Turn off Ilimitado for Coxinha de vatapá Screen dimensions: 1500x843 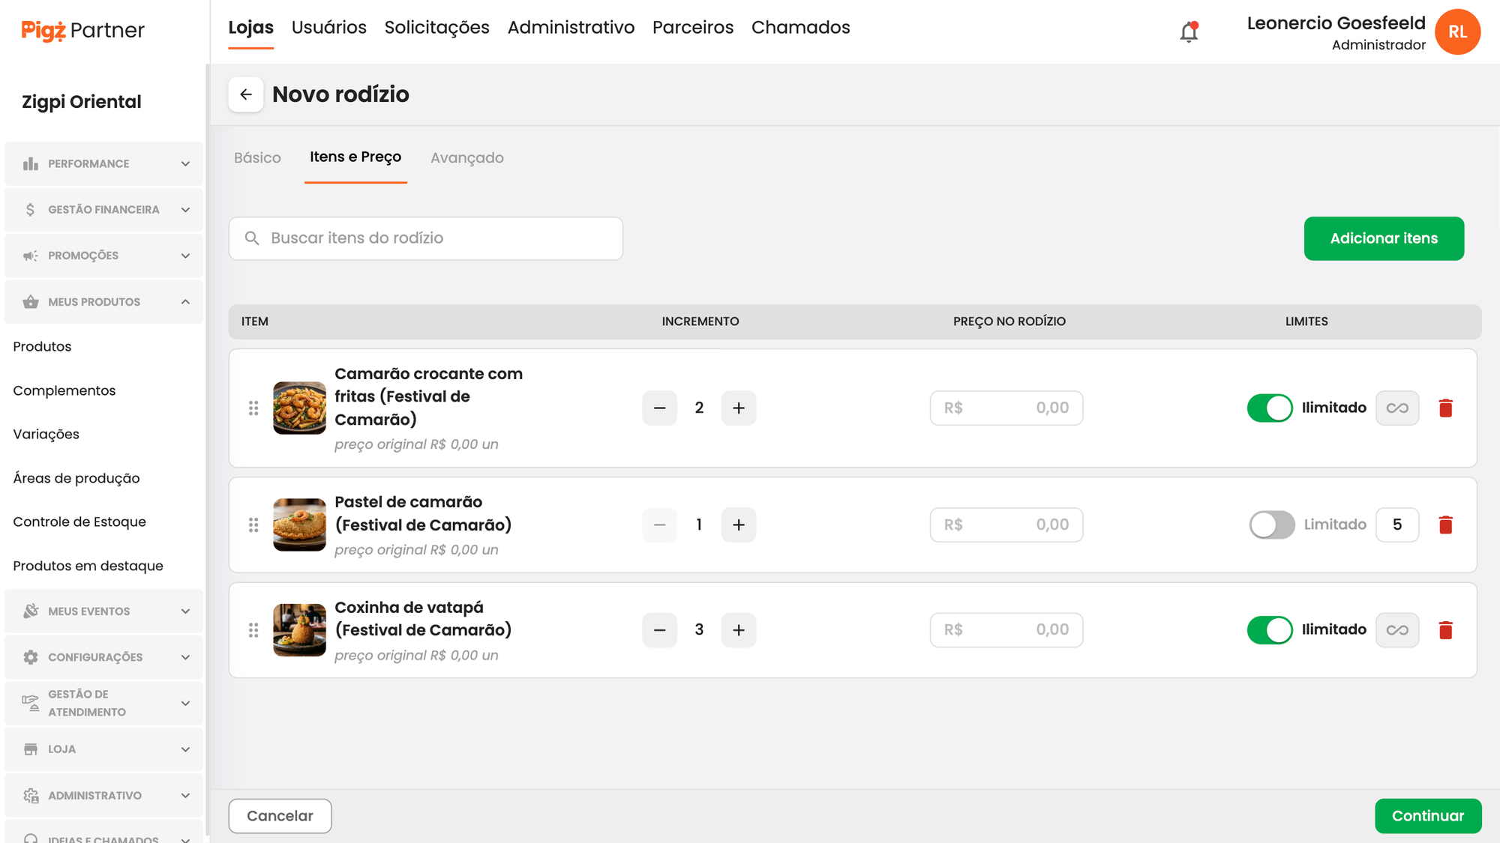pyautogui.click(x=1270, y=630)
